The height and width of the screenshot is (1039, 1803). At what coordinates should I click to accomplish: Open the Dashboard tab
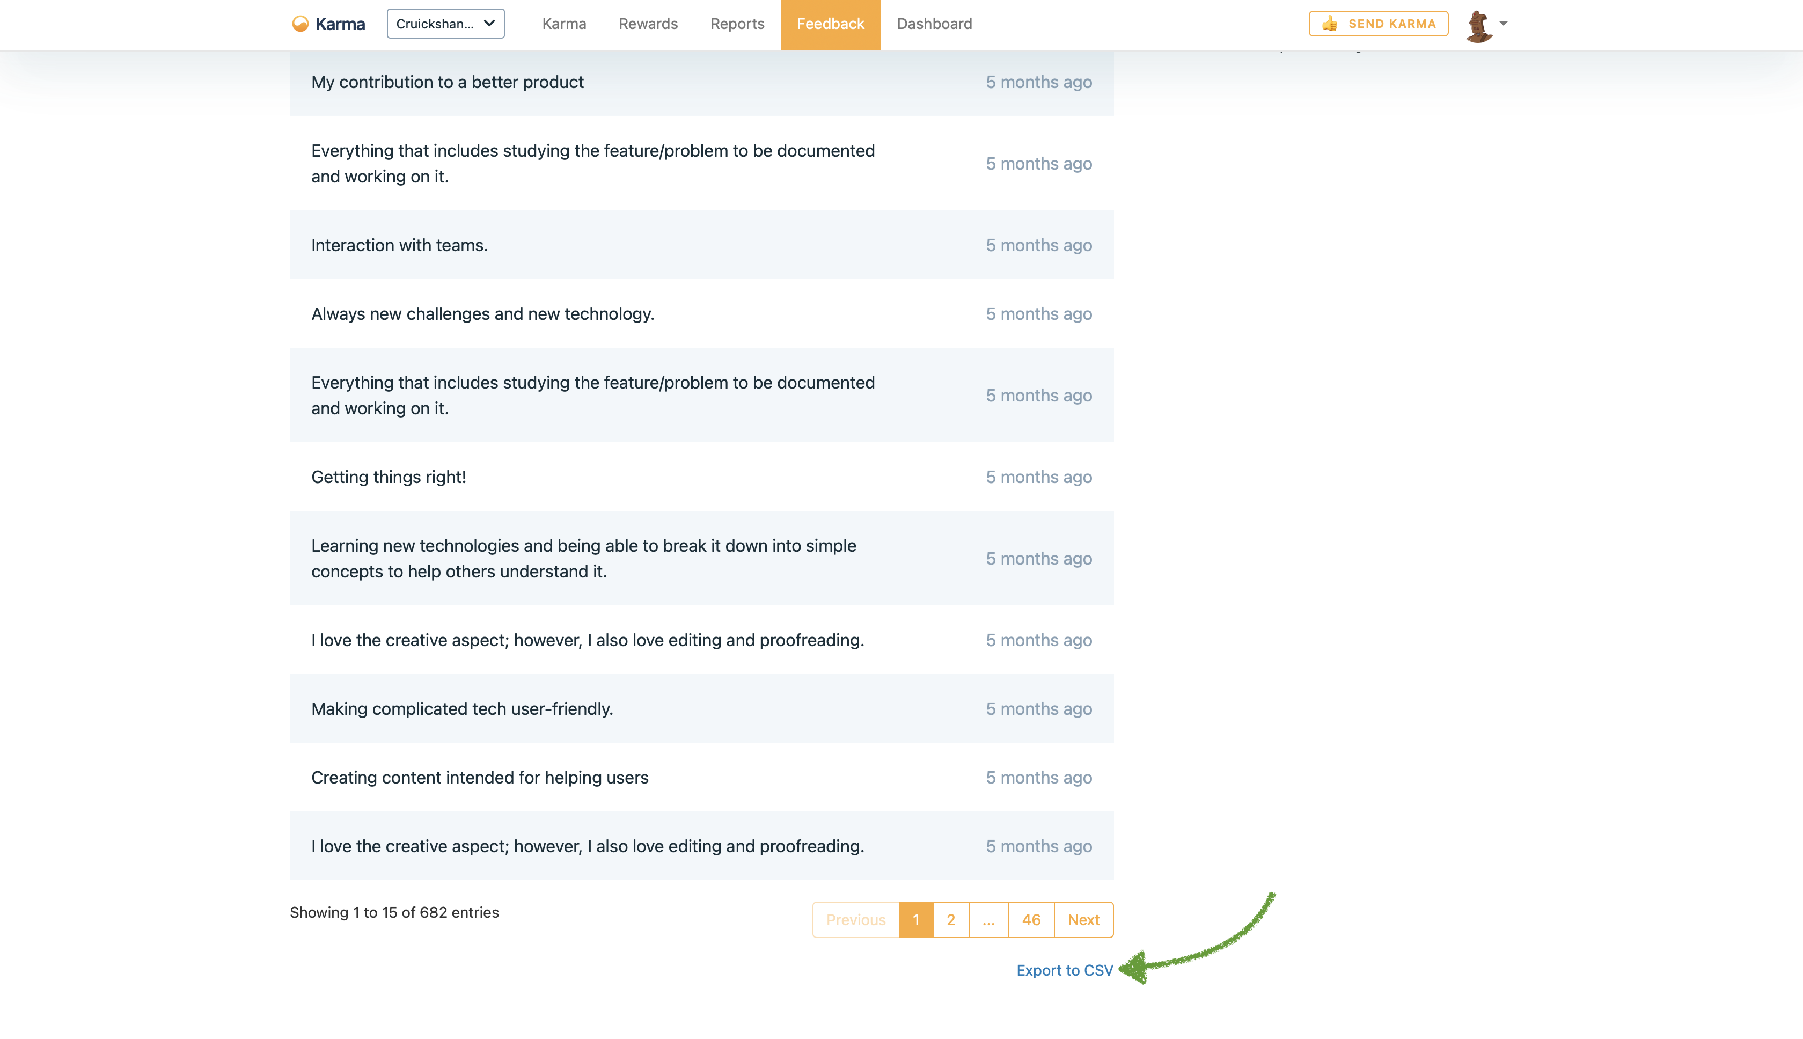[934, 24]
